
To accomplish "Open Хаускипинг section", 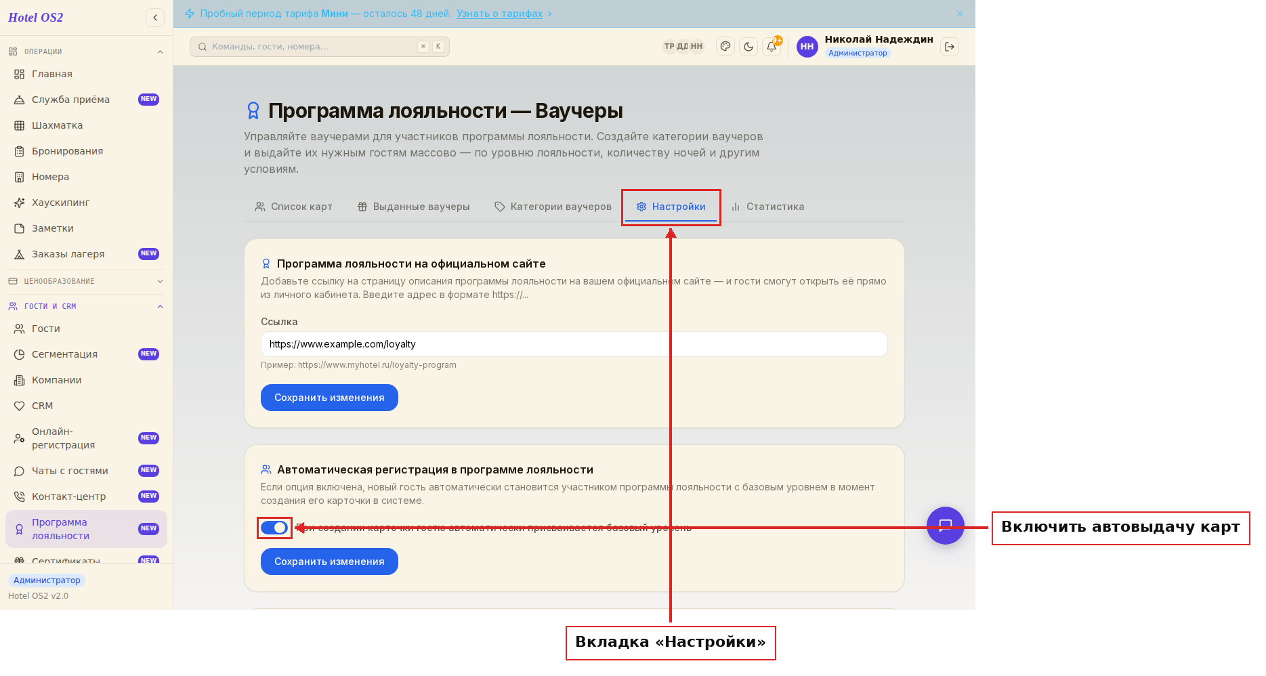I will [x=86, y=203].
